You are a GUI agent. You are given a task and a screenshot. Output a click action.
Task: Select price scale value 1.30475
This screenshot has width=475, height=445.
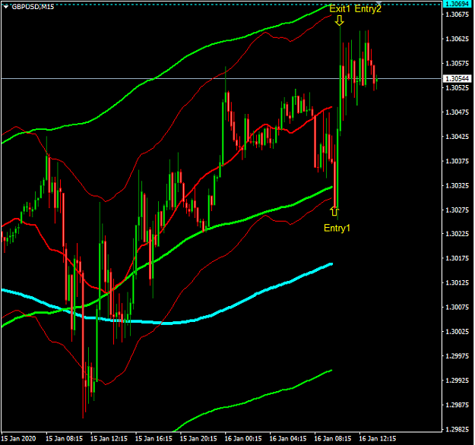tap(457, 112)
